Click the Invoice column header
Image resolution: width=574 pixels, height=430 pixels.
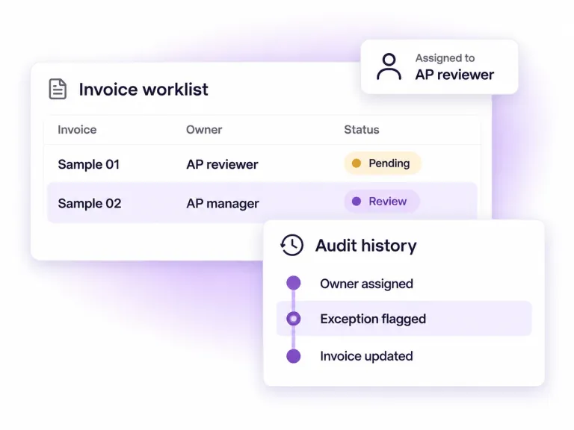tap(77, 129)
